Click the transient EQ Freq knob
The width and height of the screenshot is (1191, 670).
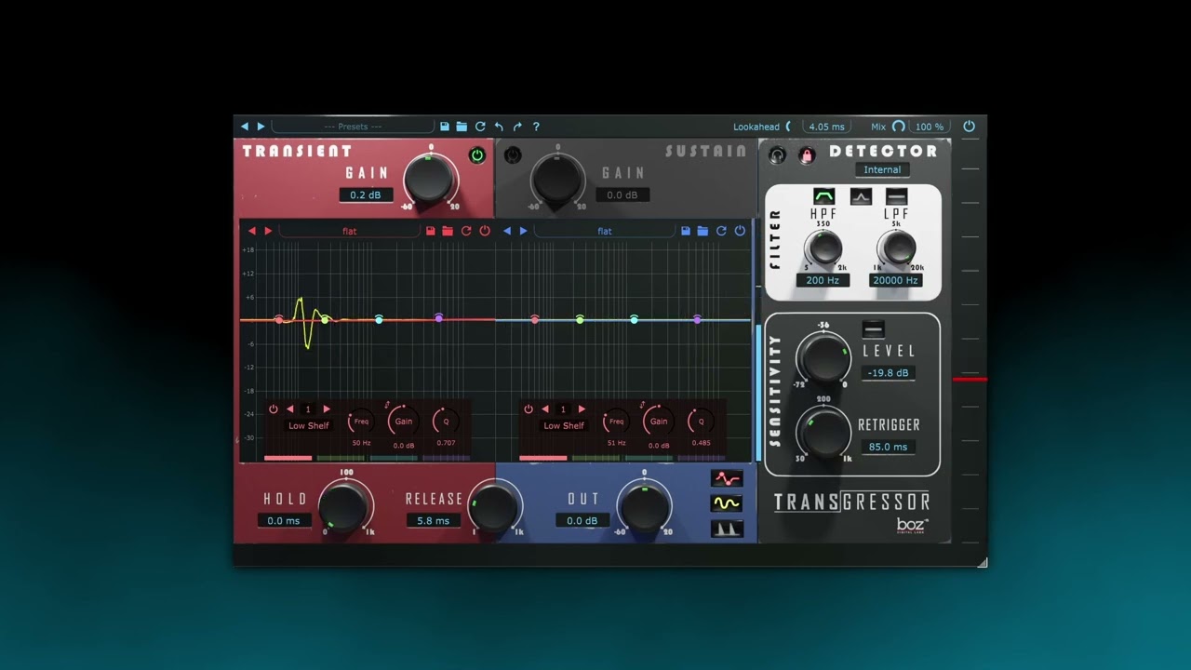(x=361, y=422)
